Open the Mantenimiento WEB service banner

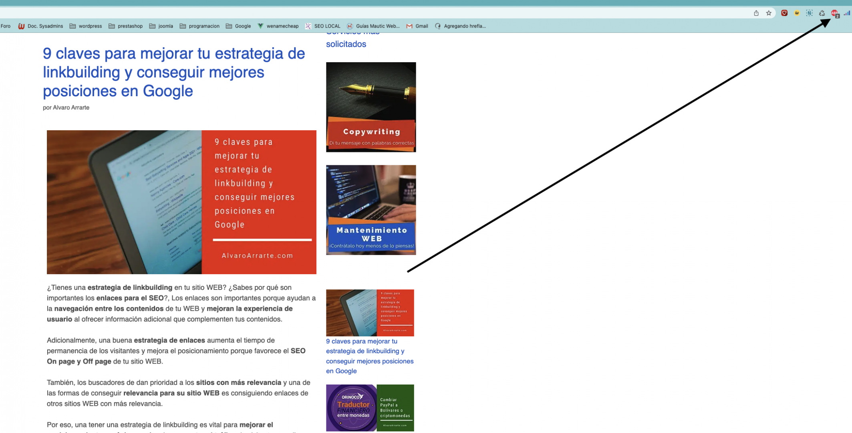tap(371, 210)
